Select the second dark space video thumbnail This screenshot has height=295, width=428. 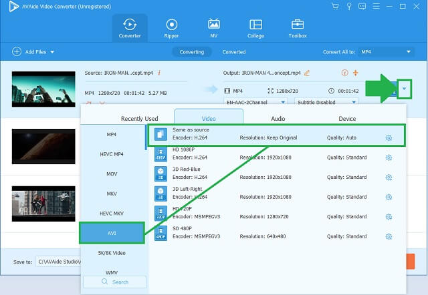click(x=43, y=147)
